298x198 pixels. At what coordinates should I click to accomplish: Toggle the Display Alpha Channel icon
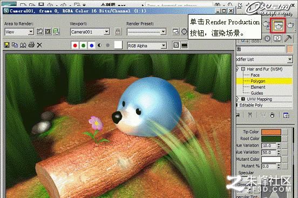(x=99, y=45)
